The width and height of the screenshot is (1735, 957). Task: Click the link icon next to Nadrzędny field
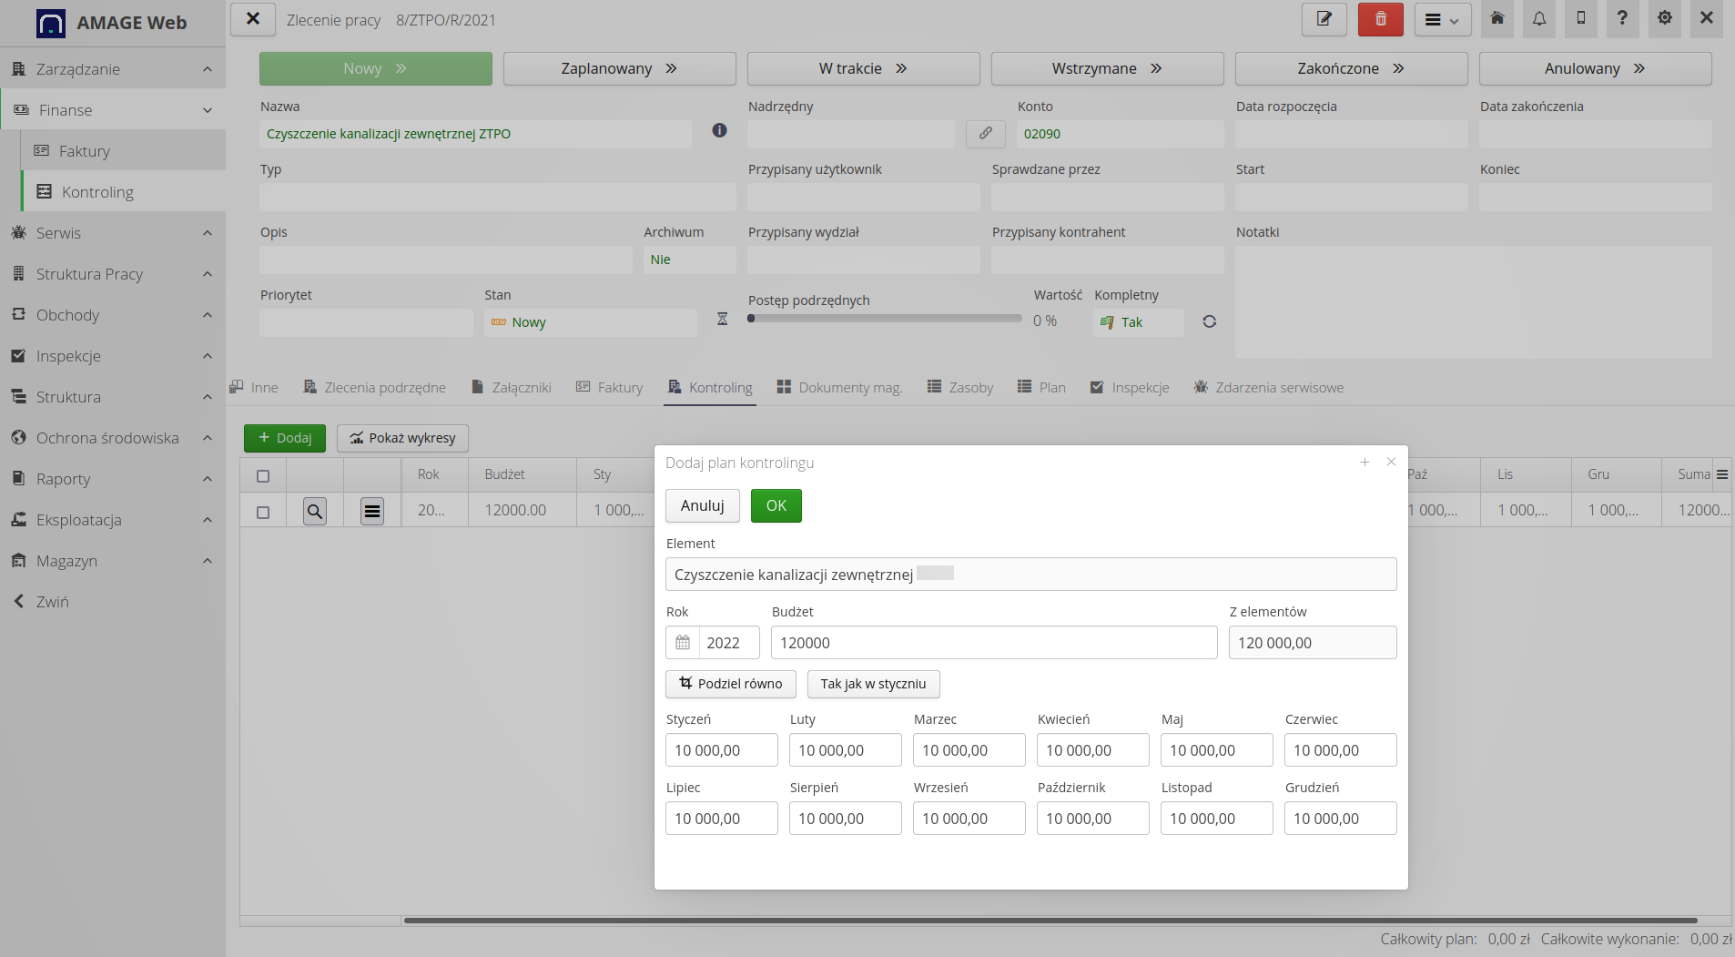coord(985,134)
